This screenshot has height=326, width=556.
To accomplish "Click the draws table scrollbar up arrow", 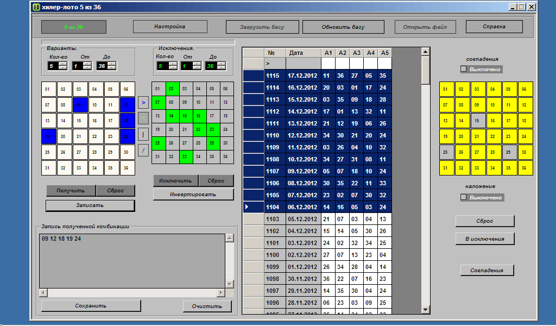I will (x=425, y=52).
